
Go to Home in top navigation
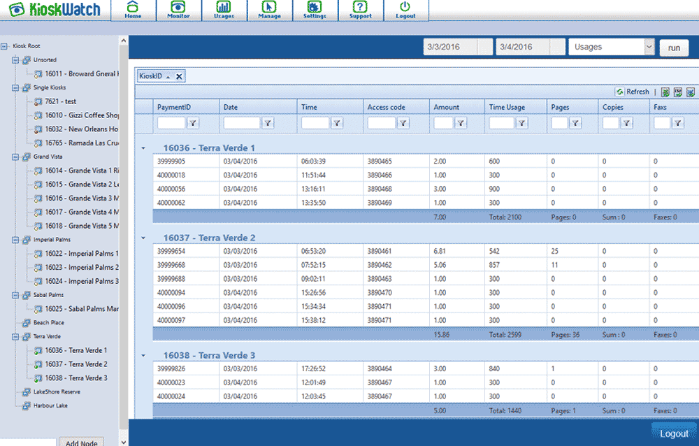tap(133, 10)
